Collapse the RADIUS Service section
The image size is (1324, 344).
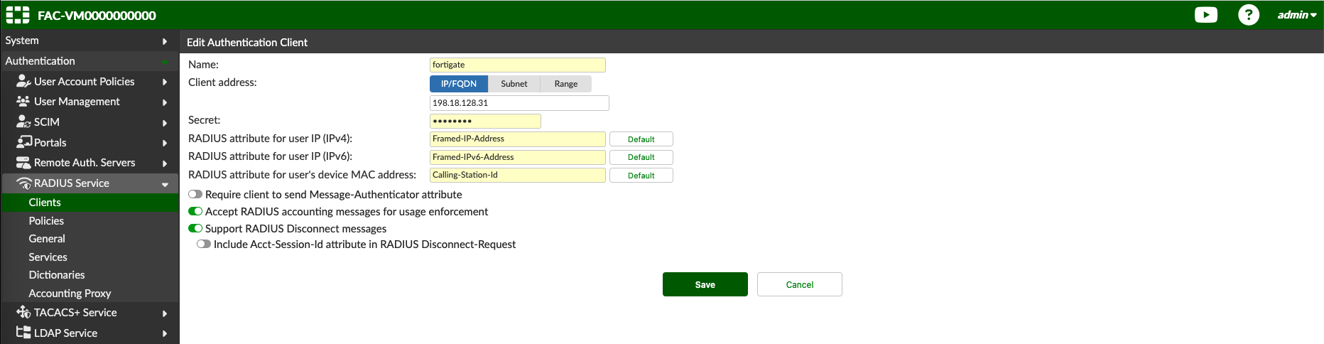[x=164, y=183]
